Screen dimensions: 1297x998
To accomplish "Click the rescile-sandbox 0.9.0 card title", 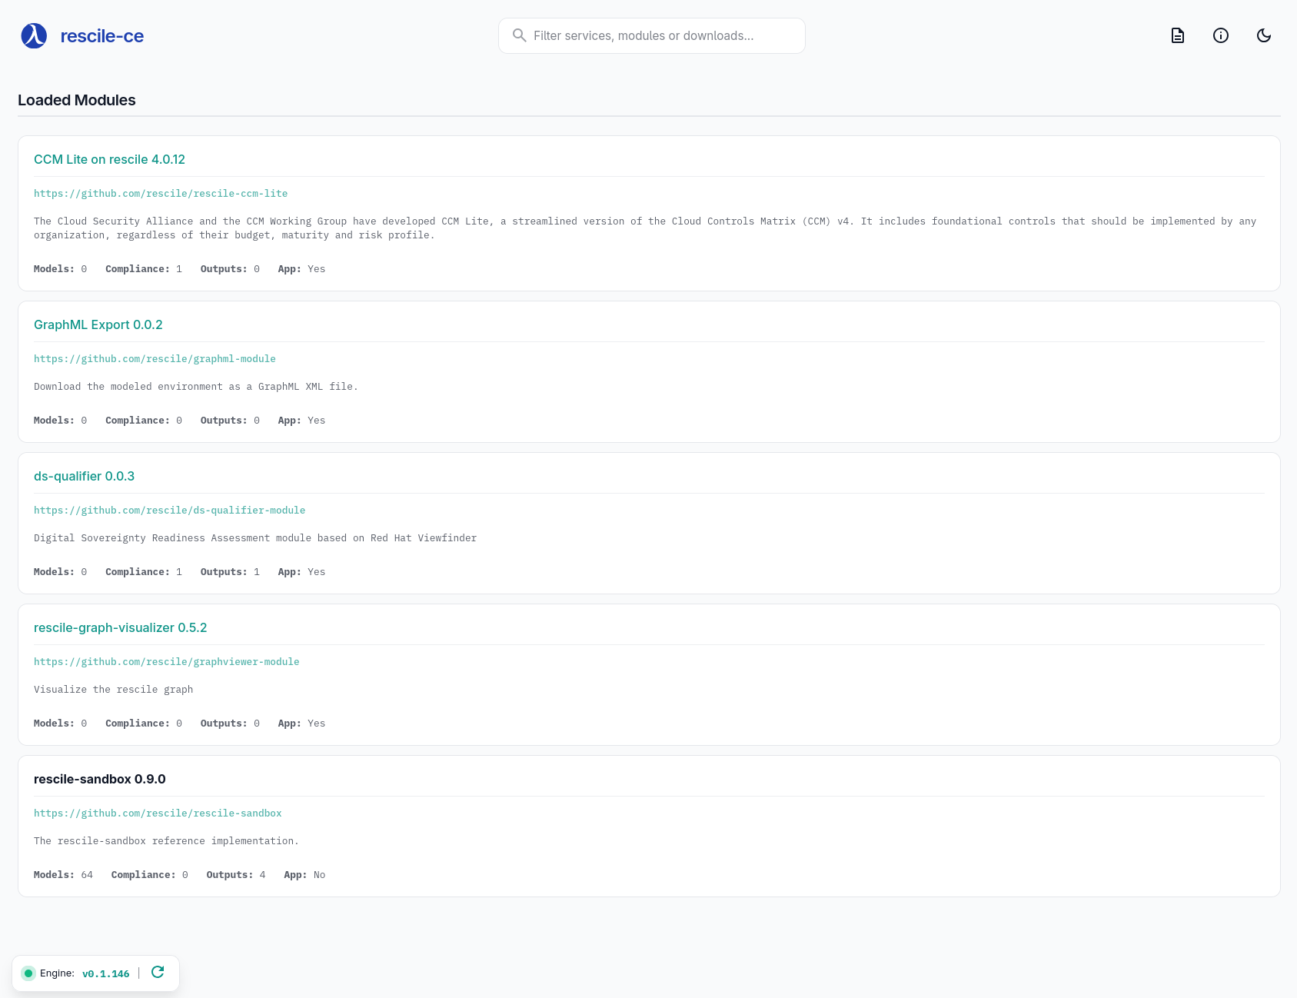I will coord(99,779).
